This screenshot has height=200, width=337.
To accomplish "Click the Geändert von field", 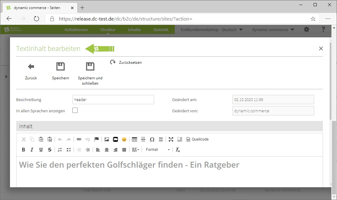I will coord(273,111).
